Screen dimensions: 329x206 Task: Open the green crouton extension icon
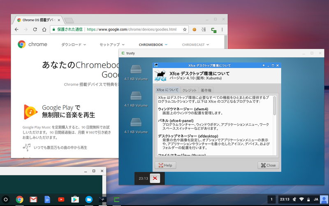coord(213,30)
